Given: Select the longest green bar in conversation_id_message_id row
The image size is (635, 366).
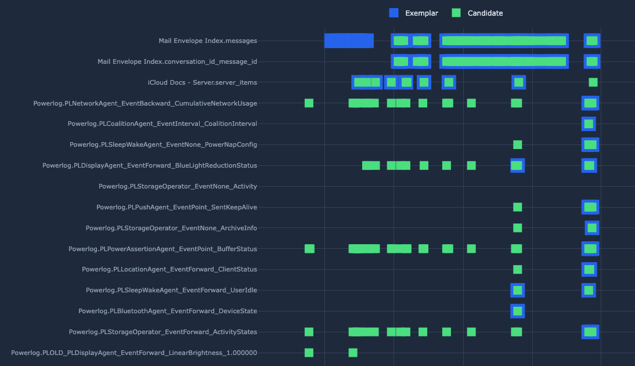Looking at the screenshot, I should click(504, 61).
